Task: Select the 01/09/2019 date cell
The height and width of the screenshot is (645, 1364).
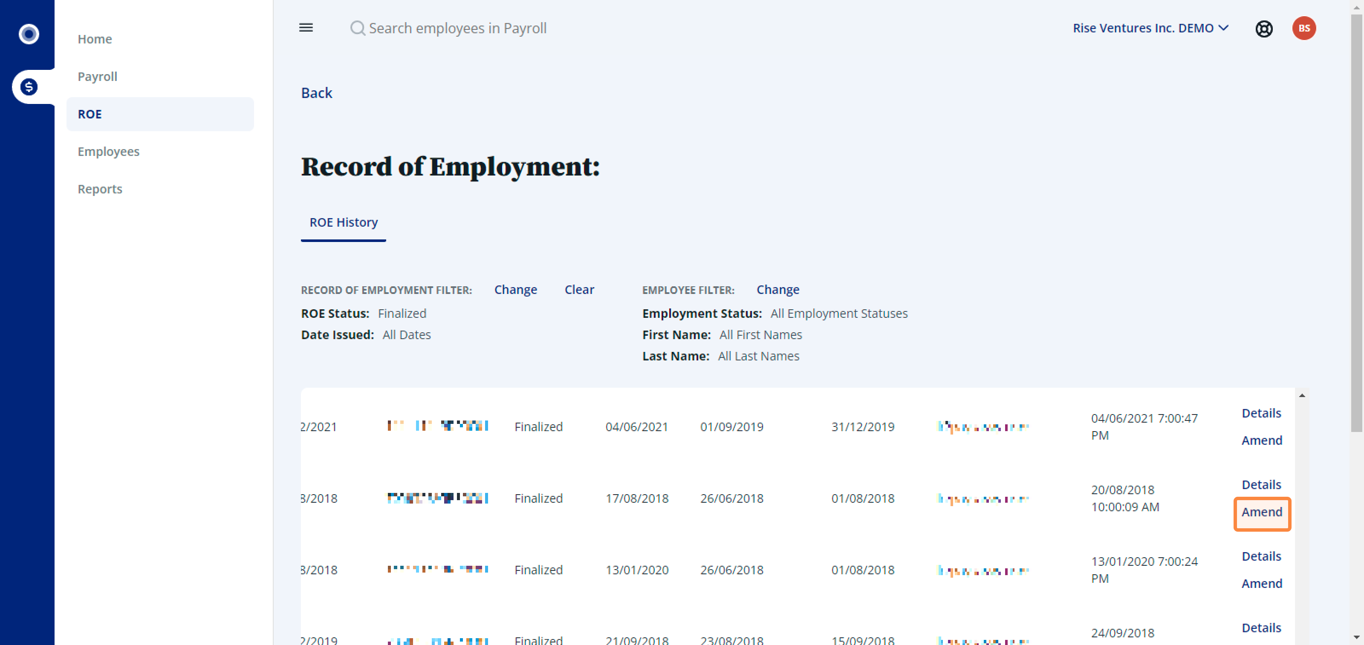Action: tap(732, 427)
